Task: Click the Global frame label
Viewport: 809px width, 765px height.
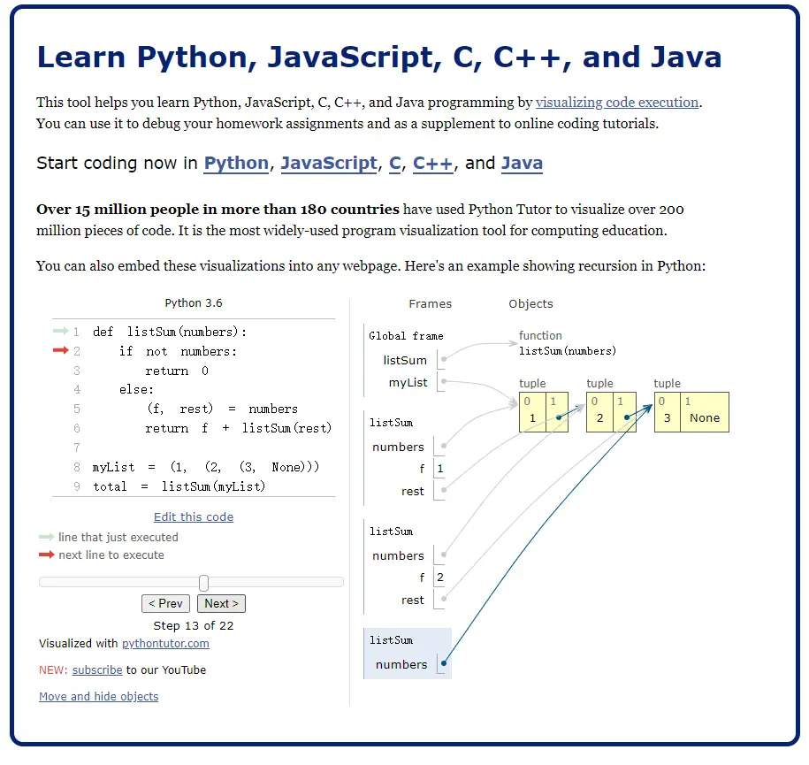Action: click(406, 335)
